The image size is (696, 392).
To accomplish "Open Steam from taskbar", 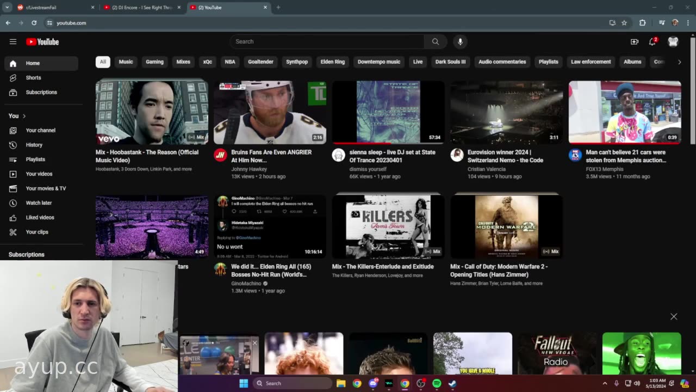I will pos(452,383).
